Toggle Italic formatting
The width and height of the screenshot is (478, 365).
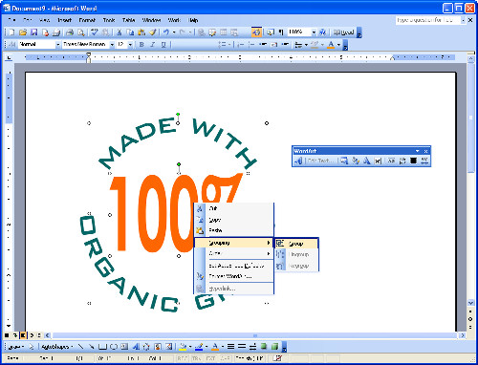153,44
